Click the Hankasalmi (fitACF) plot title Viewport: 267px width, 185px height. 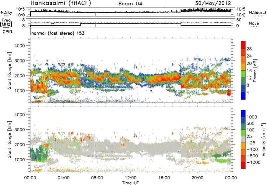point(61,3)
